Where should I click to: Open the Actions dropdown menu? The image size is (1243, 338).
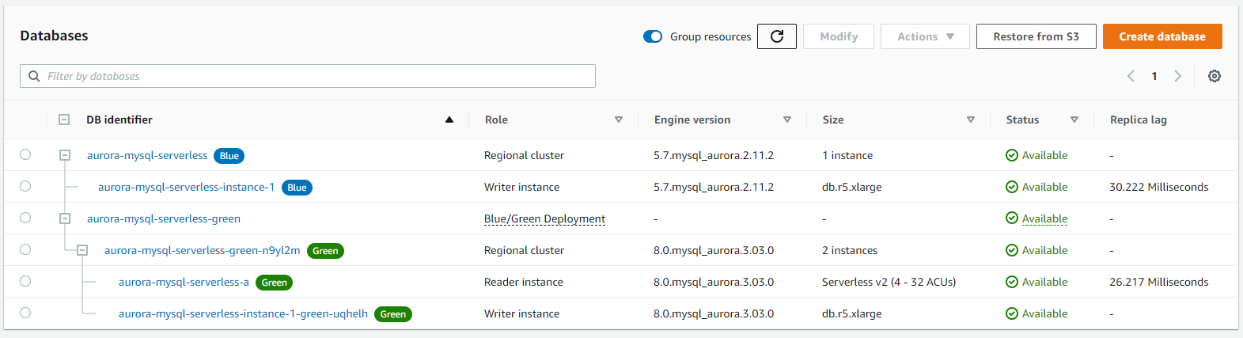925,36
